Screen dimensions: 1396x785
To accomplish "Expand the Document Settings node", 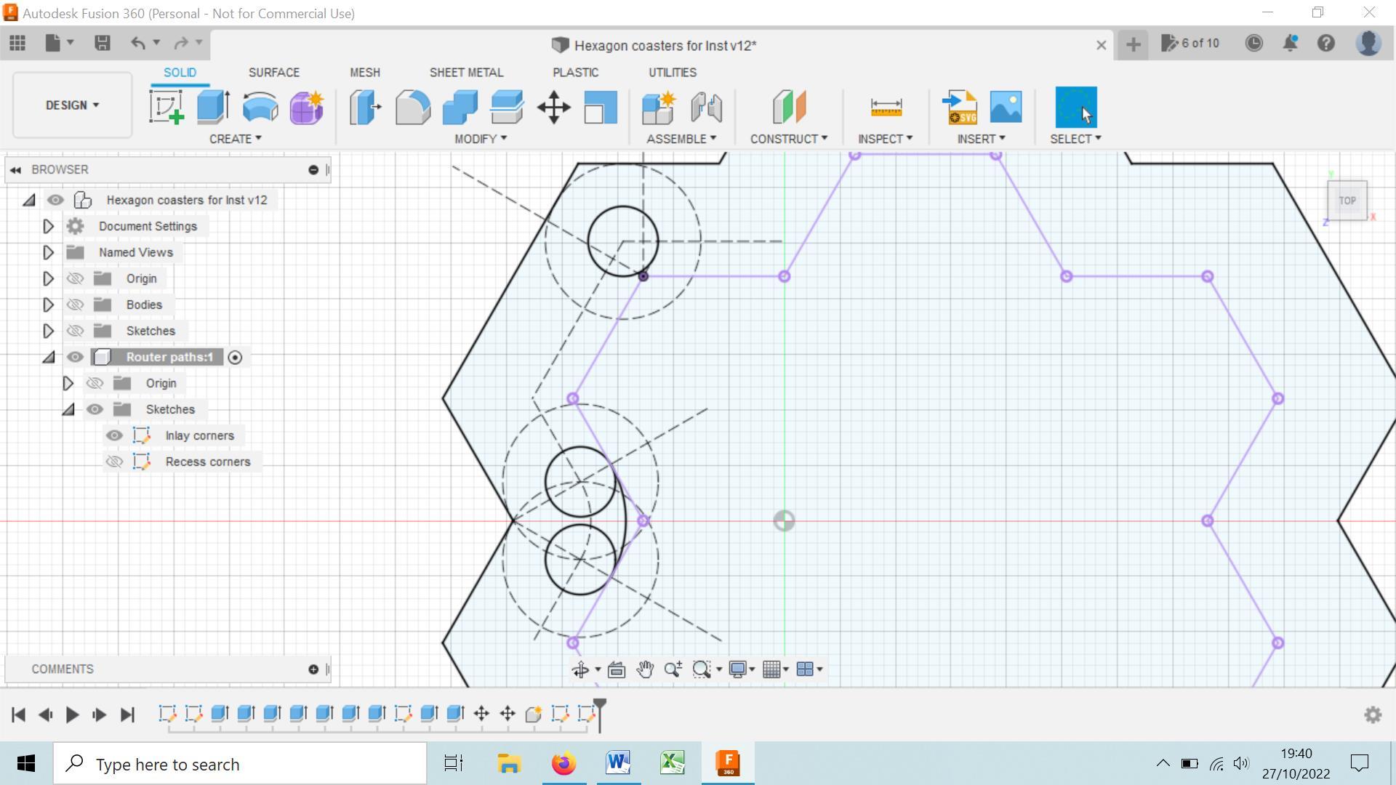I will click(48, 226).
